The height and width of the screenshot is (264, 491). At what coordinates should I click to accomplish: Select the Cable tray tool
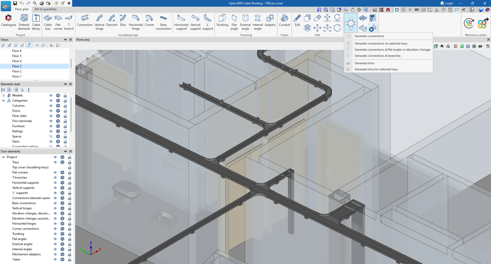tap(48, 21)
